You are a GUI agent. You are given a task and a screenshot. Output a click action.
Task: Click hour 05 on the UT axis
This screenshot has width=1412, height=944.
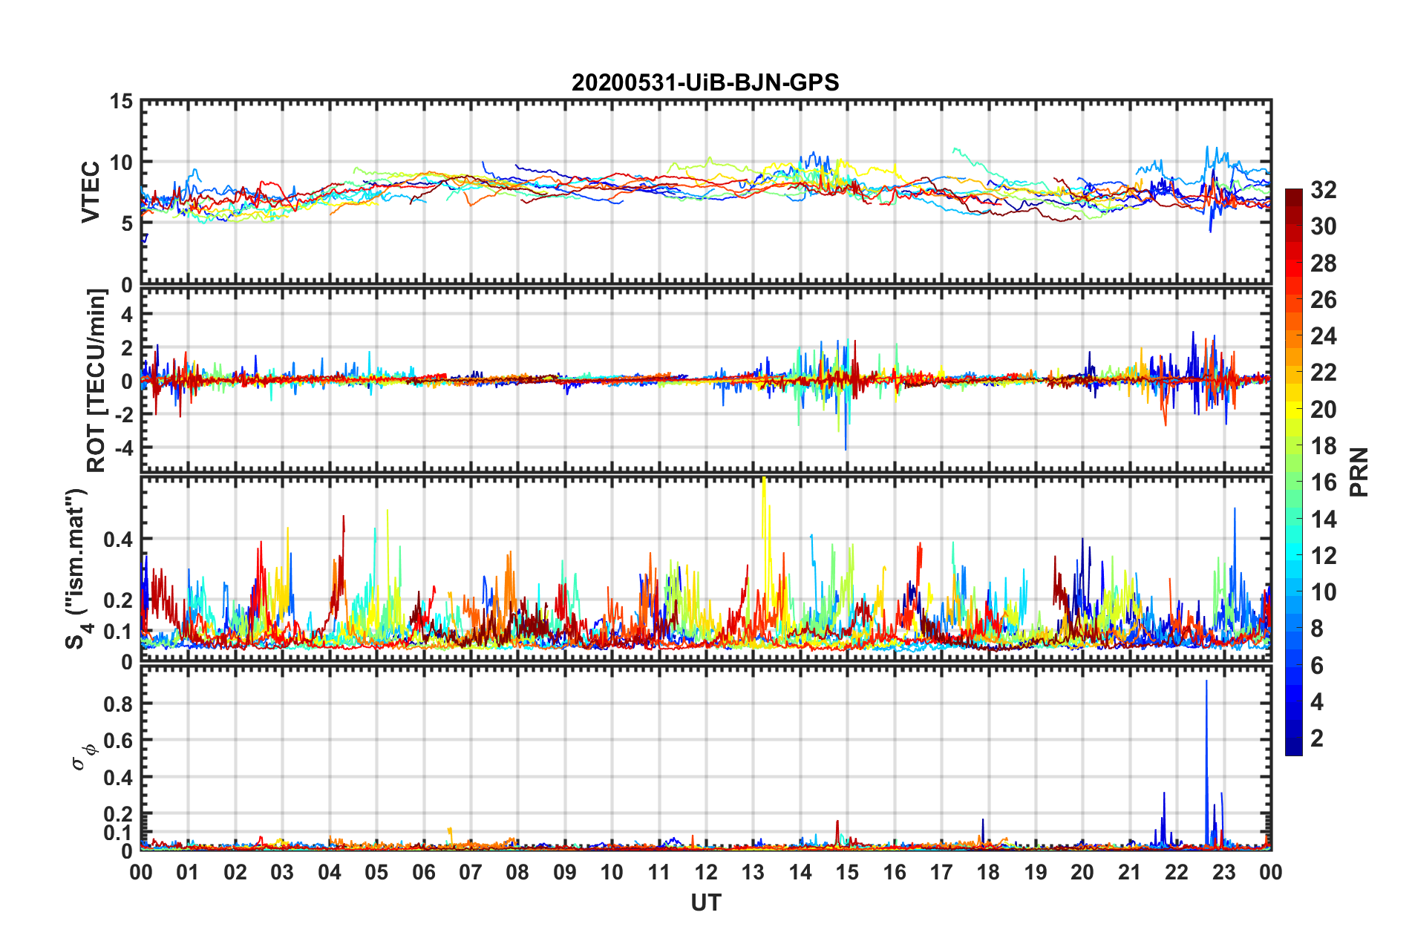pyautogui.click(x=376, y=872)
